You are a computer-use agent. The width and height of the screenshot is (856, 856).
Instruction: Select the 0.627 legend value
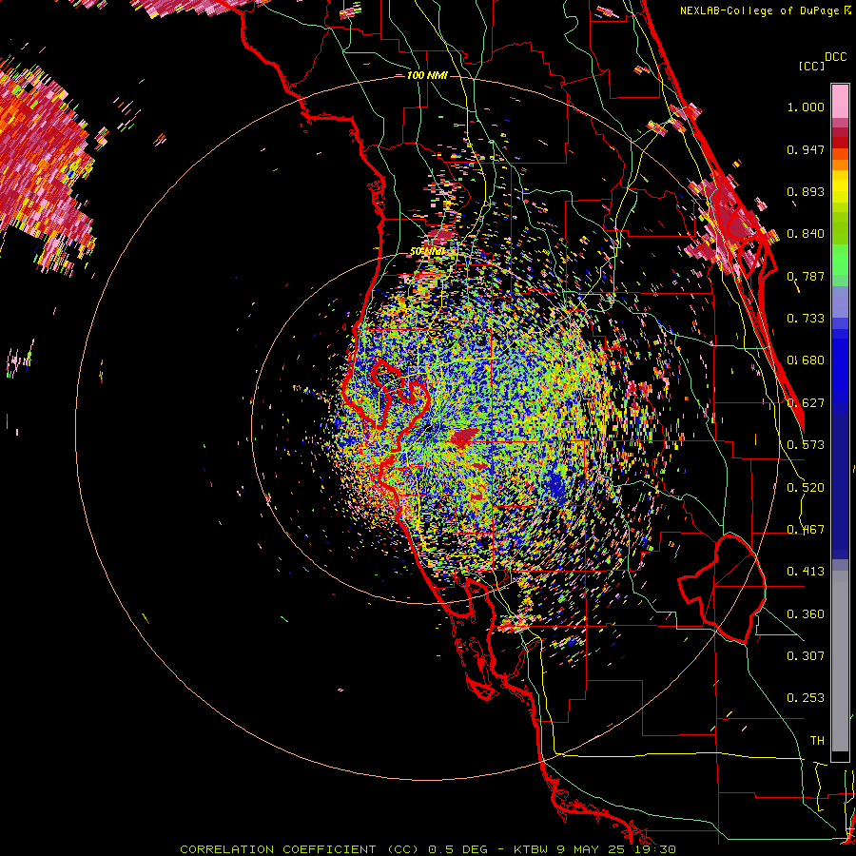[806, 403]
